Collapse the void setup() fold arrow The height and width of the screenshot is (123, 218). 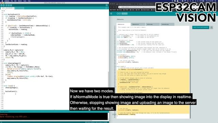116,55
